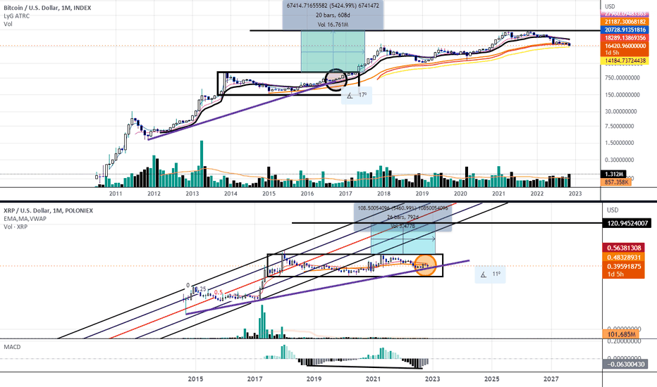Click the Vol 16.761M measurement text
This screenshot has height=387, width=657.
tap(333, 24)
